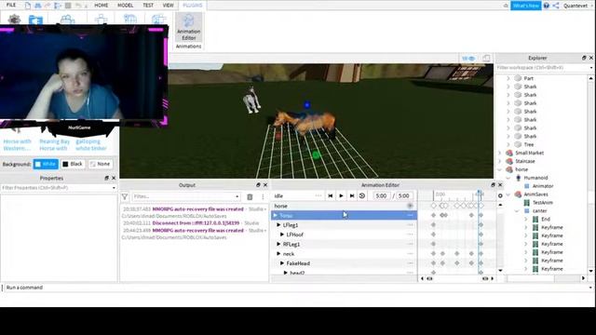Image resolution: width=596 pixels, height=335 pixels.
Task: Open the Quantevet account menu
Action: pyautogui.click(x=578, y=6)
